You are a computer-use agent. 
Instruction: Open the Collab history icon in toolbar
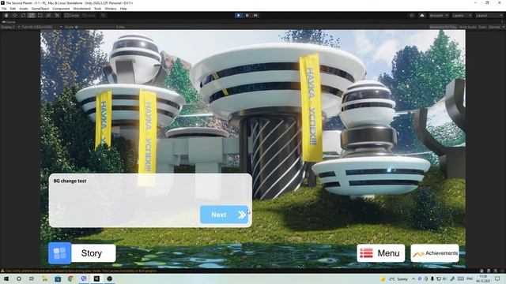pyautogui.click(x=411, y=15)
